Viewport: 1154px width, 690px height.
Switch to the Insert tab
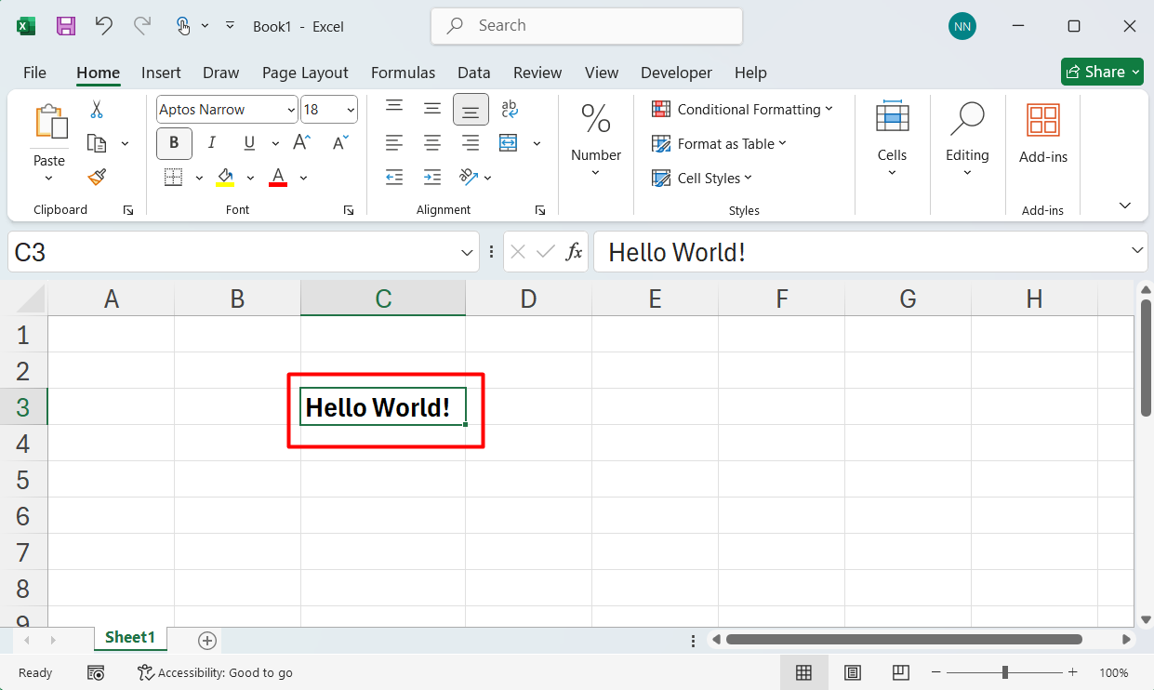(x=161, y=73)
